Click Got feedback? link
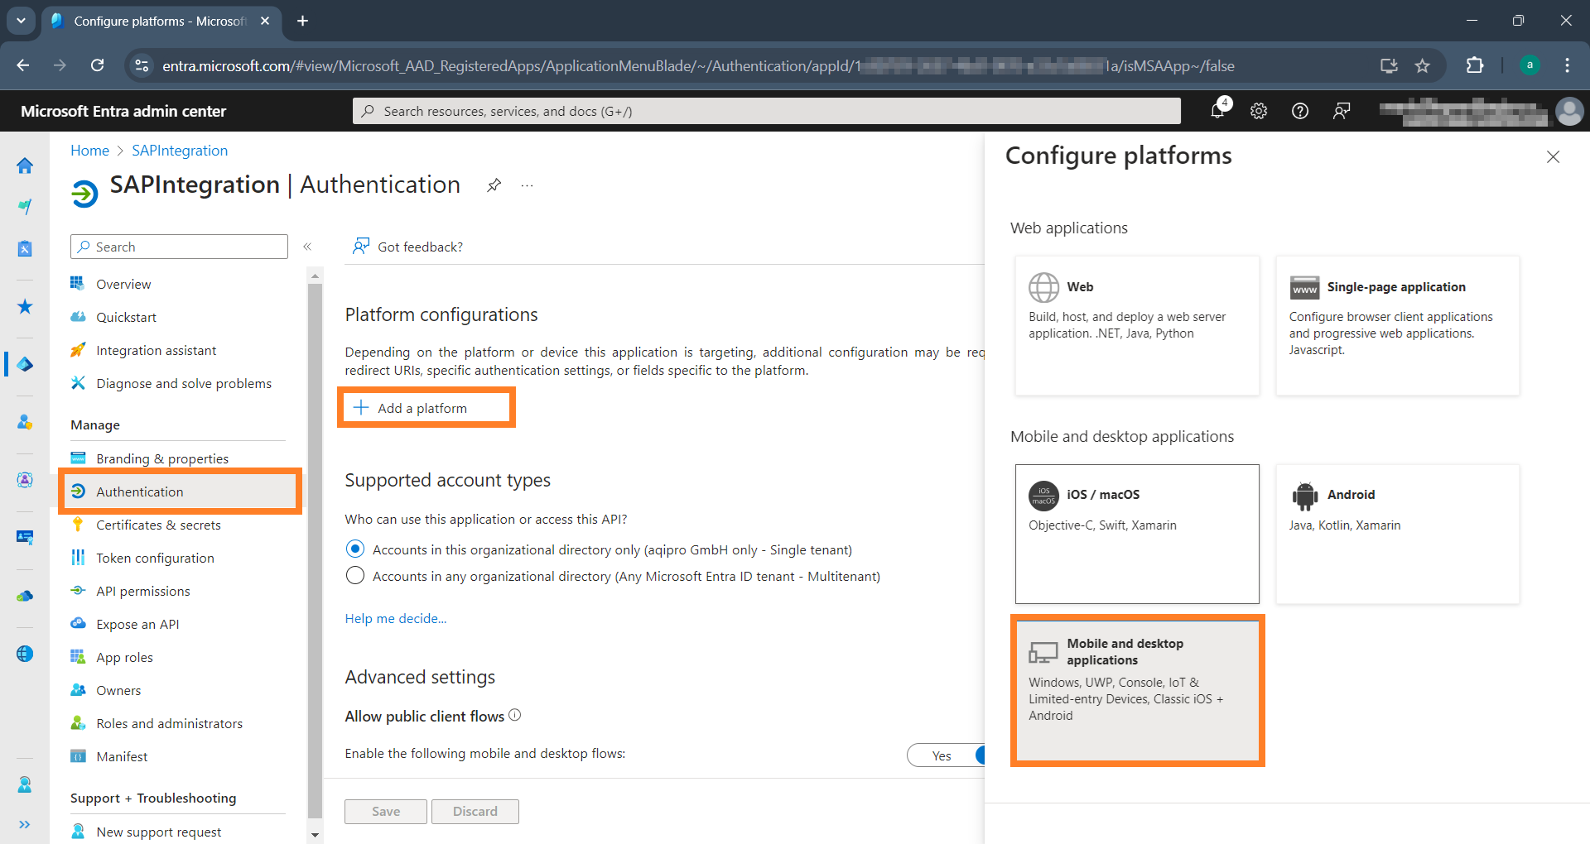Image resolution: width=1590 pixels, height=844 pixels. click(x=407, y=247)
